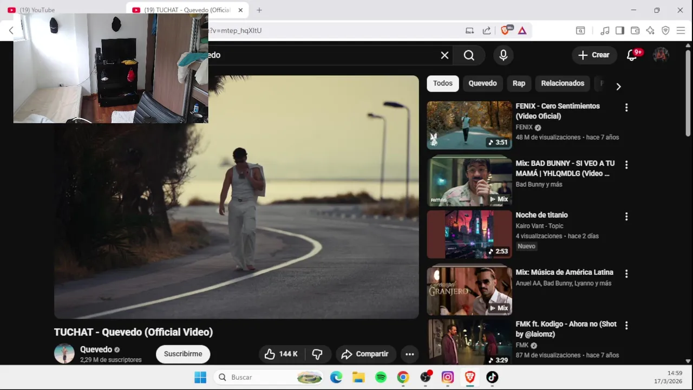The image size is (693, 390).
Task: Click the Kairo Vant - Topic channel
Action: tap(539, 226)
